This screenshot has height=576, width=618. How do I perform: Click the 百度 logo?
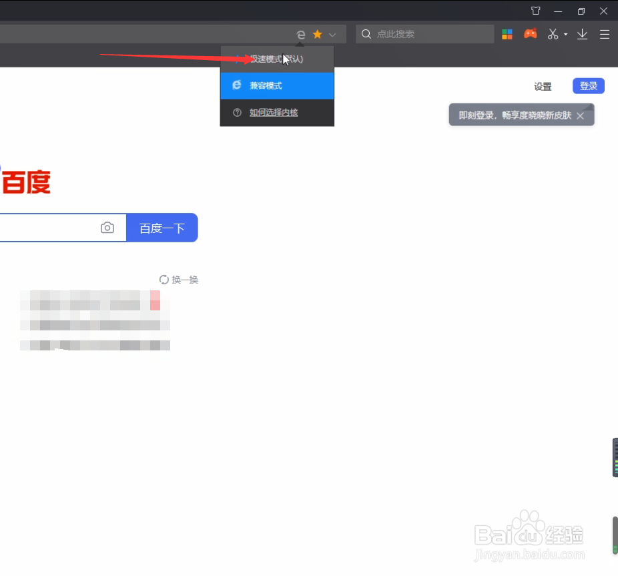tap(26, 182)
